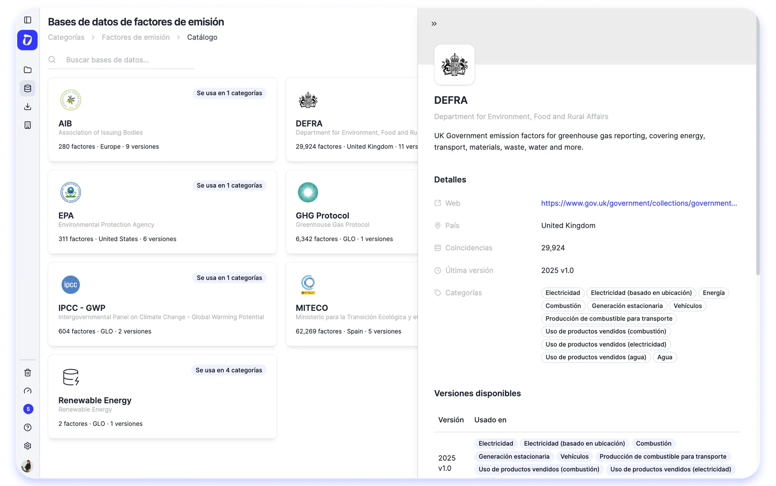Click the Versiones disponibles heading
The image size is (776, 486).
click(x=478, y=393)
